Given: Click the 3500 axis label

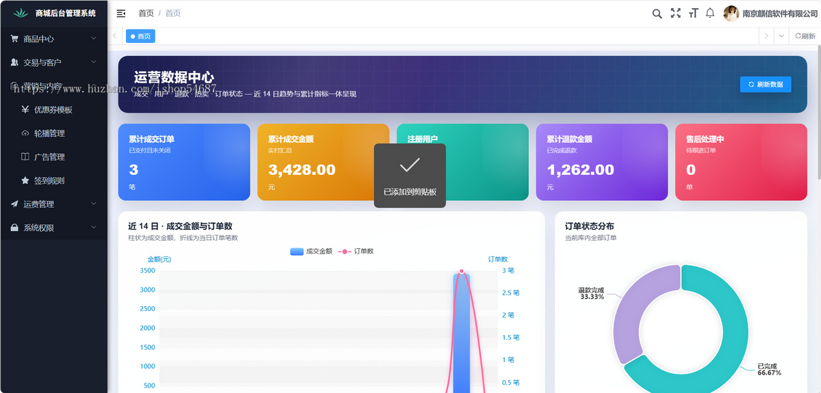Looking at the screenshot, I should pos(147,271).
